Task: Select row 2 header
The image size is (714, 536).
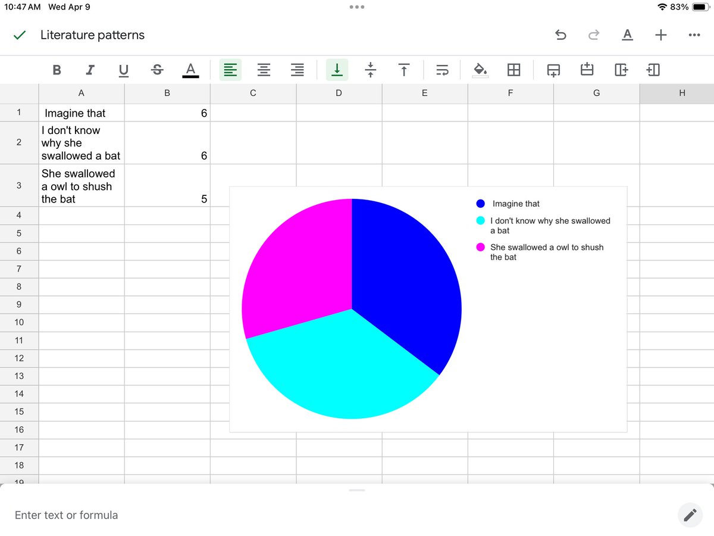Action: [x=19, y=142]
